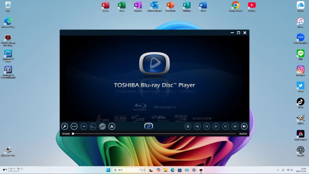Rewind the video
The image size is (309, 174).
tap(197, 126)
